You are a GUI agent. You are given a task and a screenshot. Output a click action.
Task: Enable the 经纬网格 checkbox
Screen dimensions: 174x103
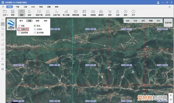(x=19, y=33)
